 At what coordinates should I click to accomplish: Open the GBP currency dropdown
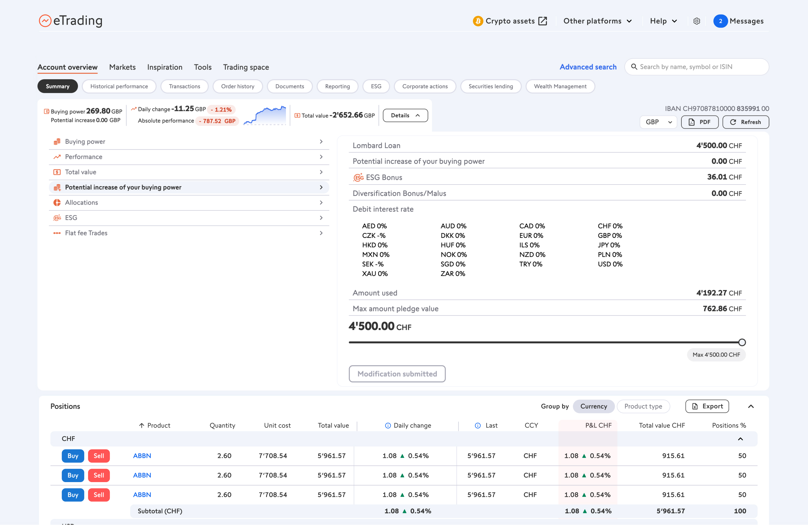point(658,122)
